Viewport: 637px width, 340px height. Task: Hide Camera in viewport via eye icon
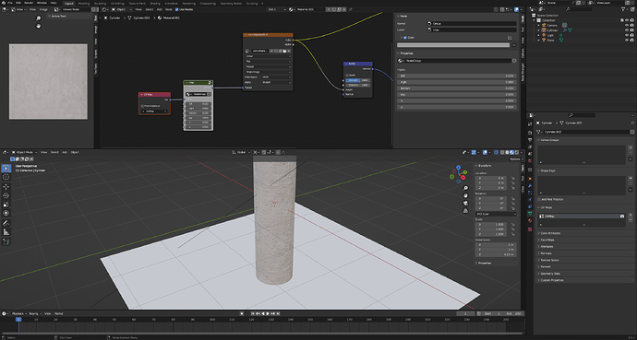coord(627,25)
